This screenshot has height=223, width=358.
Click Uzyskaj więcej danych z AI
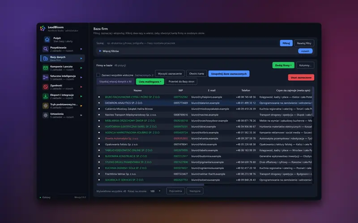click(x=115, y=82)
